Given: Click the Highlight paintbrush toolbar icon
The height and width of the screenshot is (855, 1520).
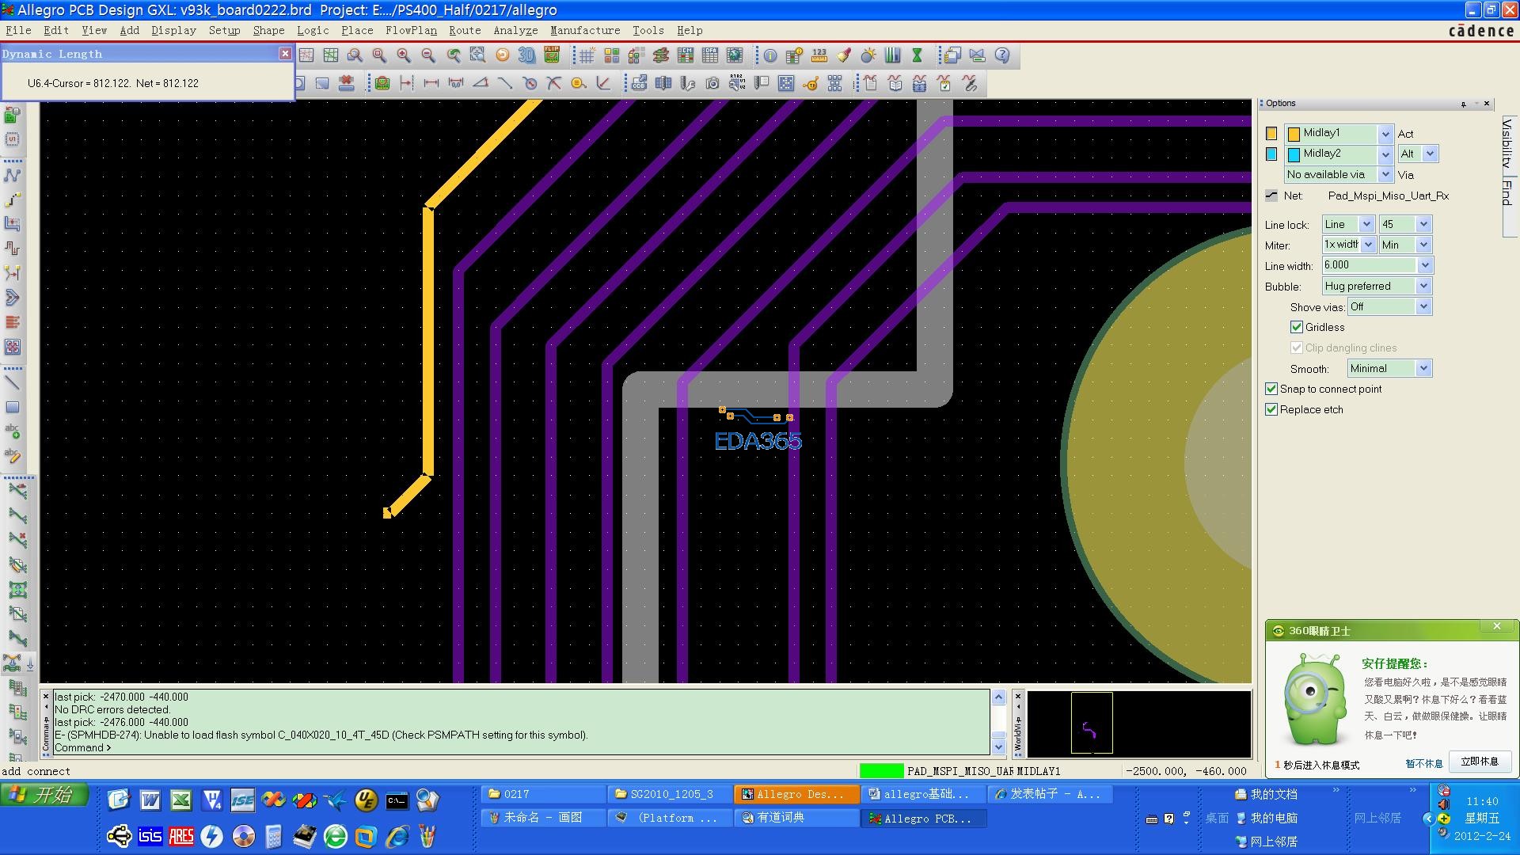Looking at the screenshot, I should [x=844, y=55].
